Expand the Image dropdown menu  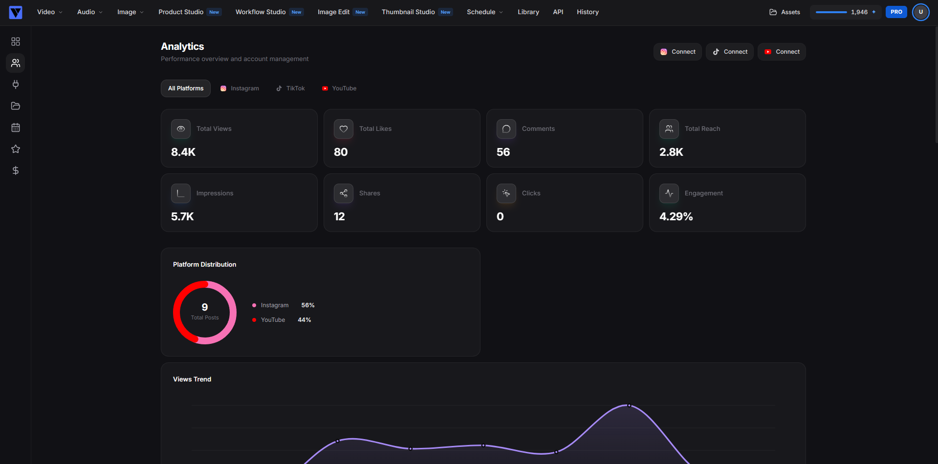click(x=131, y=12)
